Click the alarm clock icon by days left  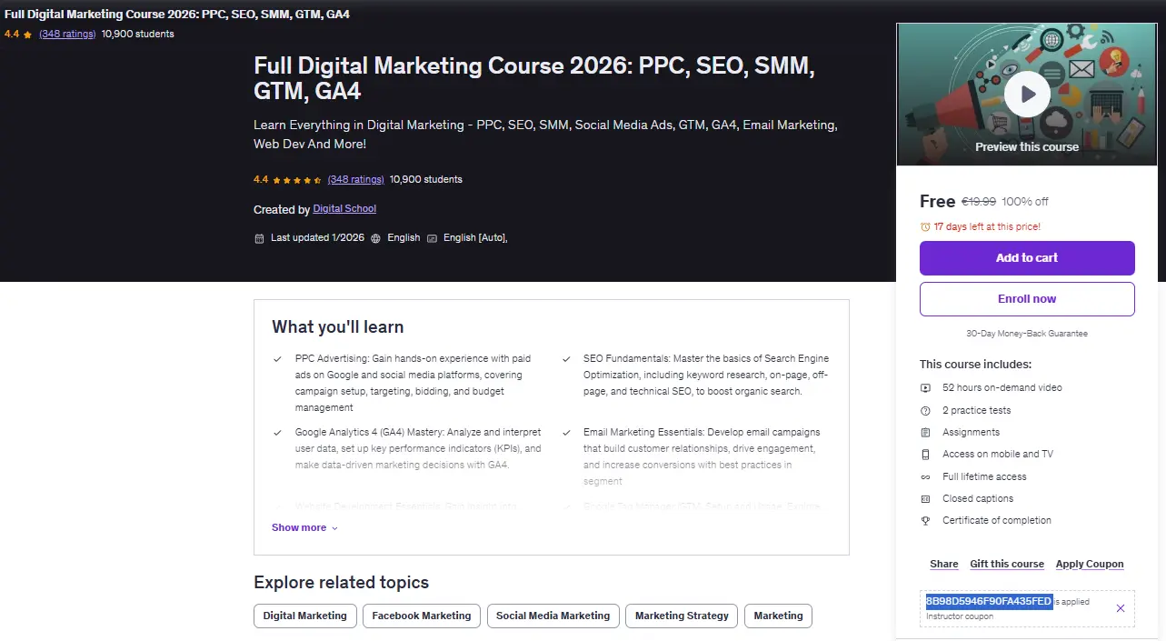(x=925, y=226)
